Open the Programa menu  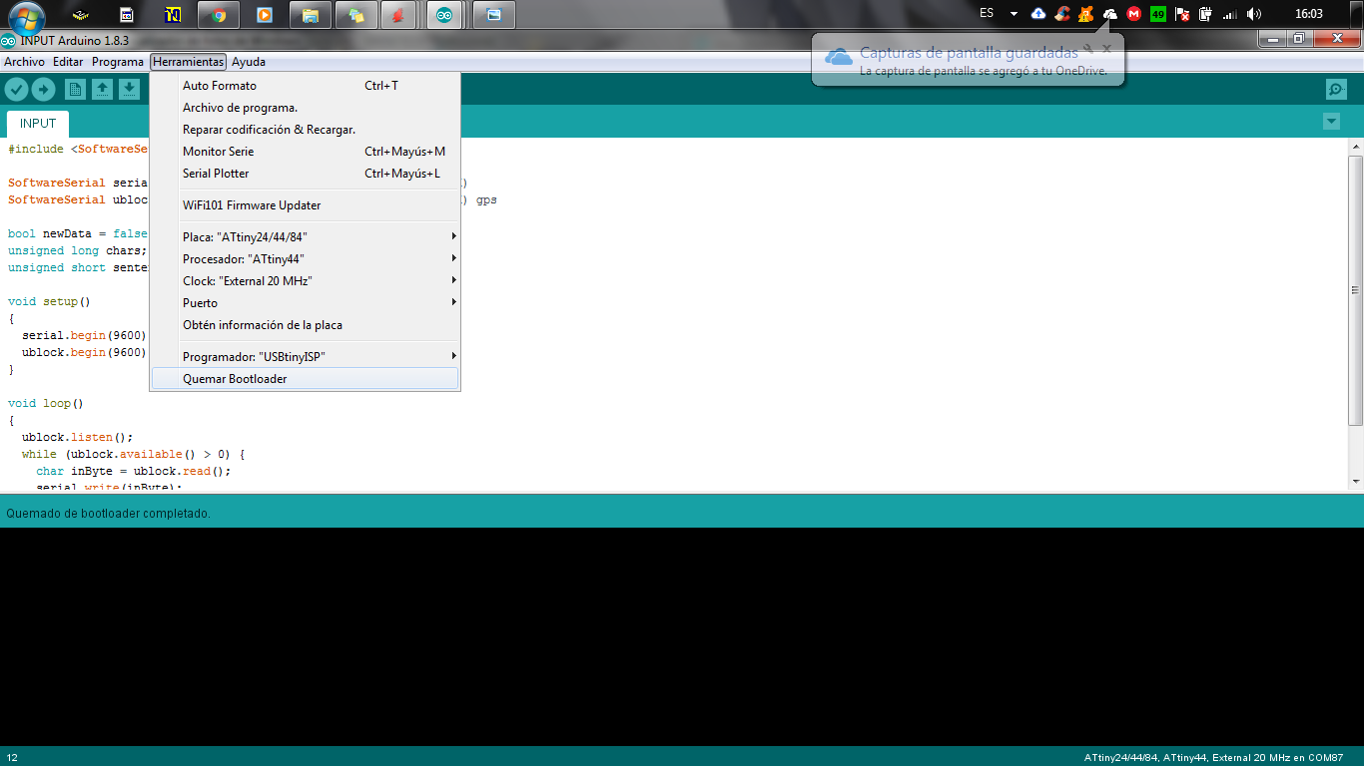tap(118, 62)
